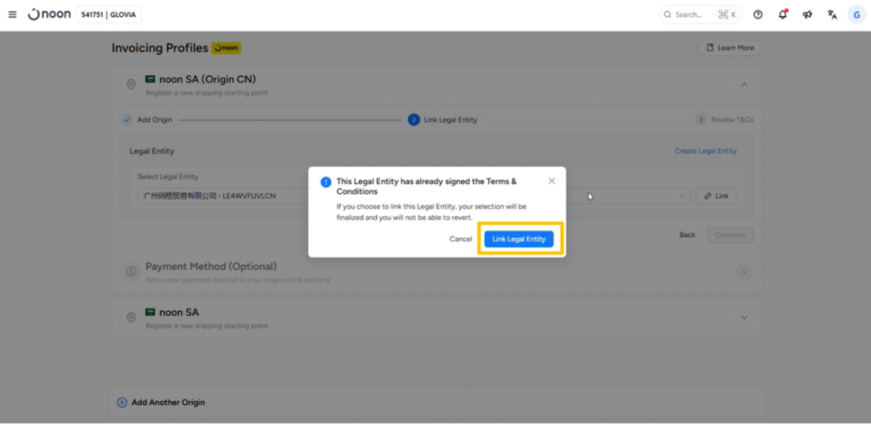Open the announcements megaphone icon
This screenshot has width=871, height=424.
pos(807,14)
